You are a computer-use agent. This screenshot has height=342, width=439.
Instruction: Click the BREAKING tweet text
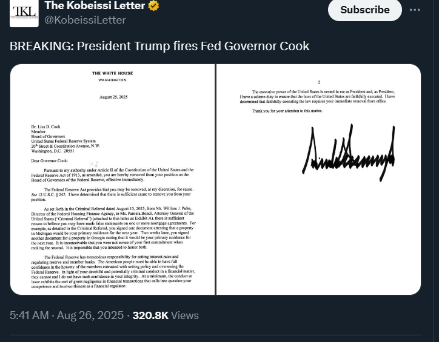[159, 46]
